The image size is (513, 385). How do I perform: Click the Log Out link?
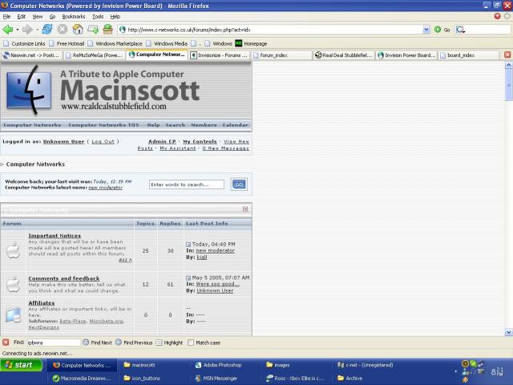103,141
